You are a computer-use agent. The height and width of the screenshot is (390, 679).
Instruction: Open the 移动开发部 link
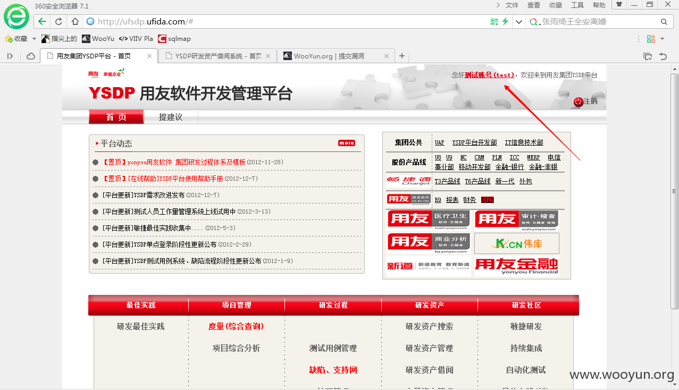474,167
